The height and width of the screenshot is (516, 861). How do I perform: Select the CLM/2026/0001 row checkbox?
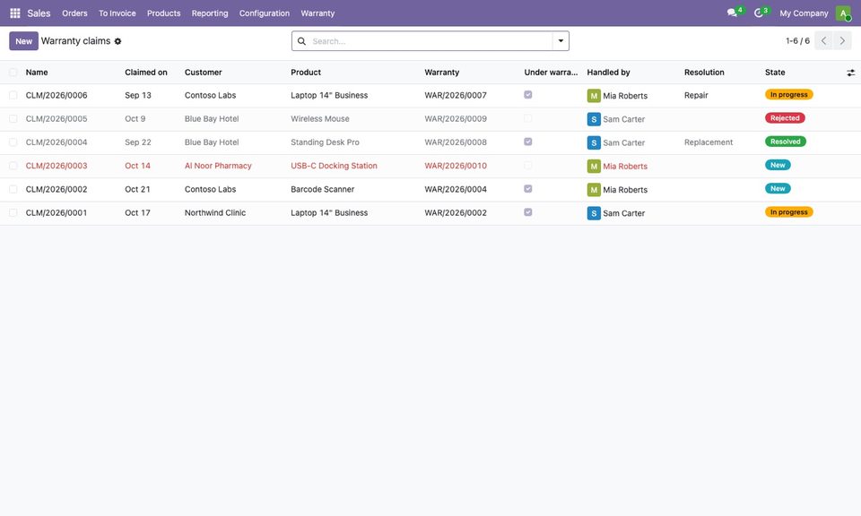click(13, 213)
